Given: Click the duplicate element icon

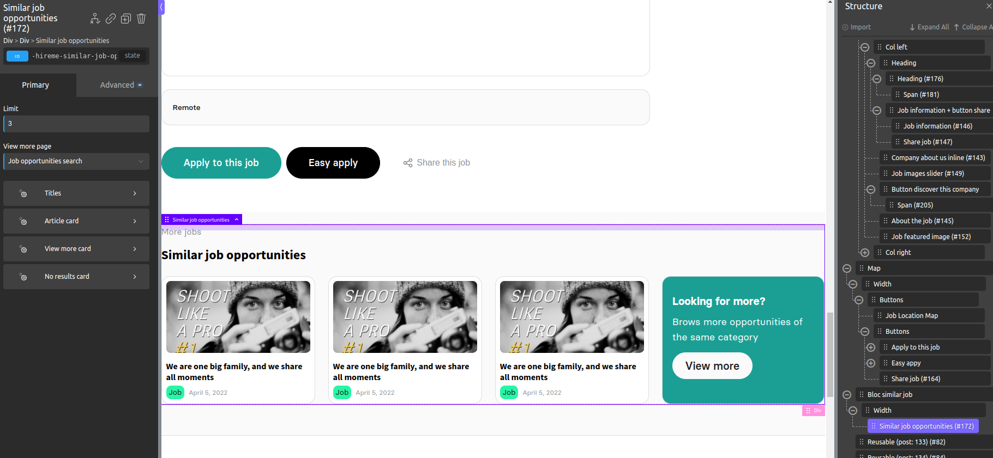Looking at the screenshot, I should click(x=126, y=19).
